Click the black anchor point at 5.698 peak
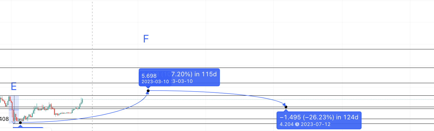This screenshot has width=434, height=131. [148, 91]
